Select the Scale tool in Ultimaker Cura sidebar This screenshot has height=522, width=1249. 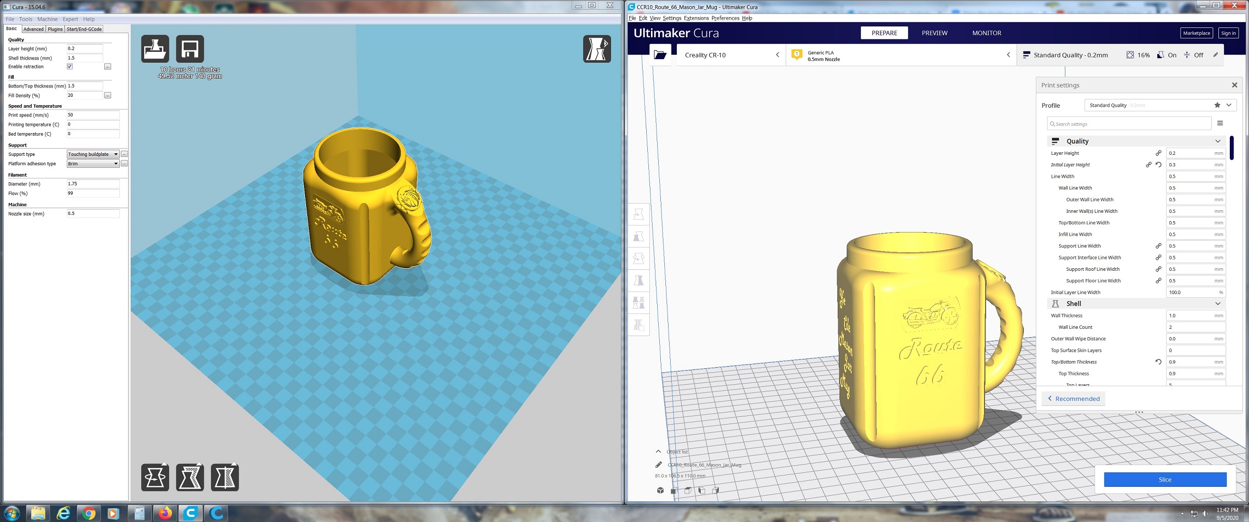coord(639,237)
